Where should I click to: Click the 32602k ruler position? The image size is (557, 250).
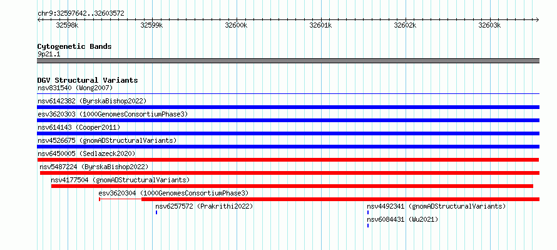406,25
